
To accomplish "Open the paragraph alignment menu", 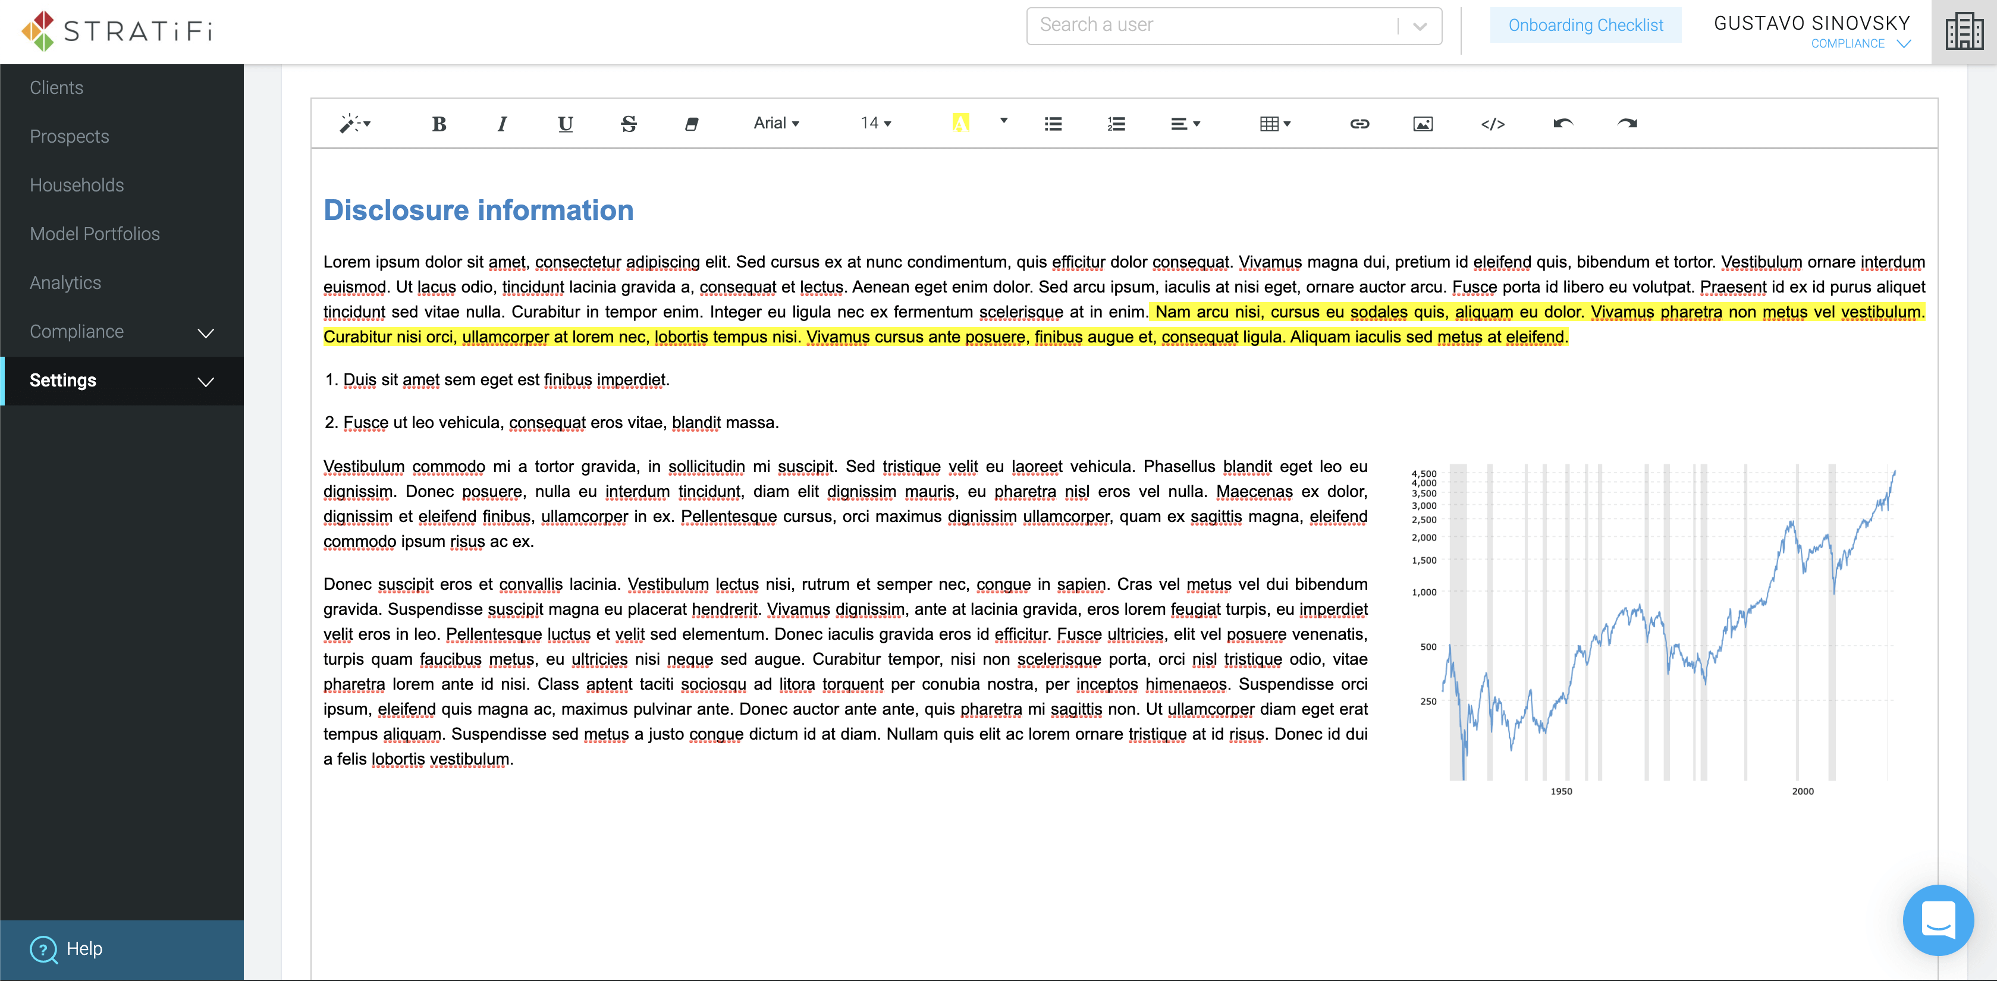I will [x=1185, y=124].
